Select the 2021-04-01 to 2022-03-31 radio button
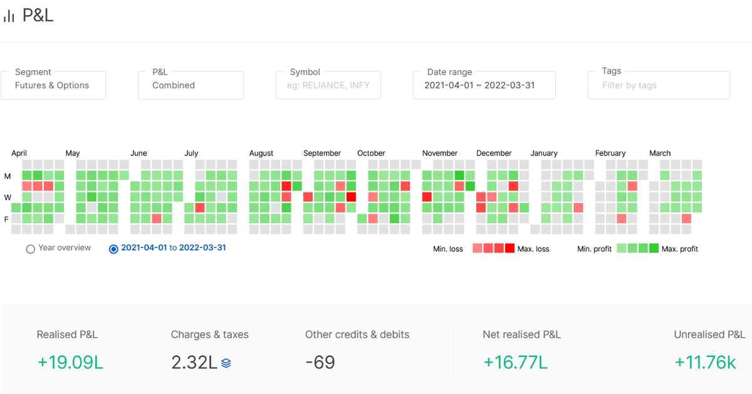The image size is (752, 394). click(x=113, y=249)
